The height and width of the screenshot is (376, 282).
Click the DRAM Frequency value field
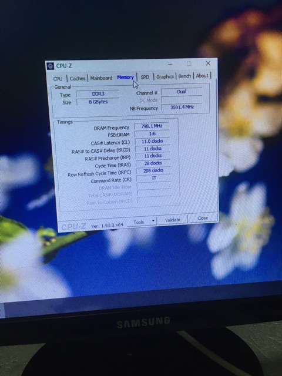[x=152, y=126]
